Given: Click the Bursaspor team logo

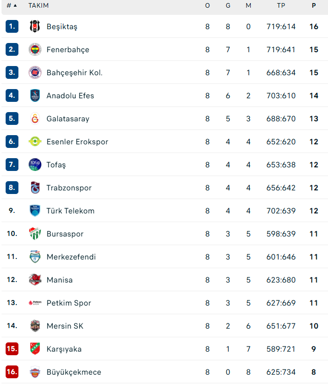Looking at the screenshot, I should tap(35, 234).
